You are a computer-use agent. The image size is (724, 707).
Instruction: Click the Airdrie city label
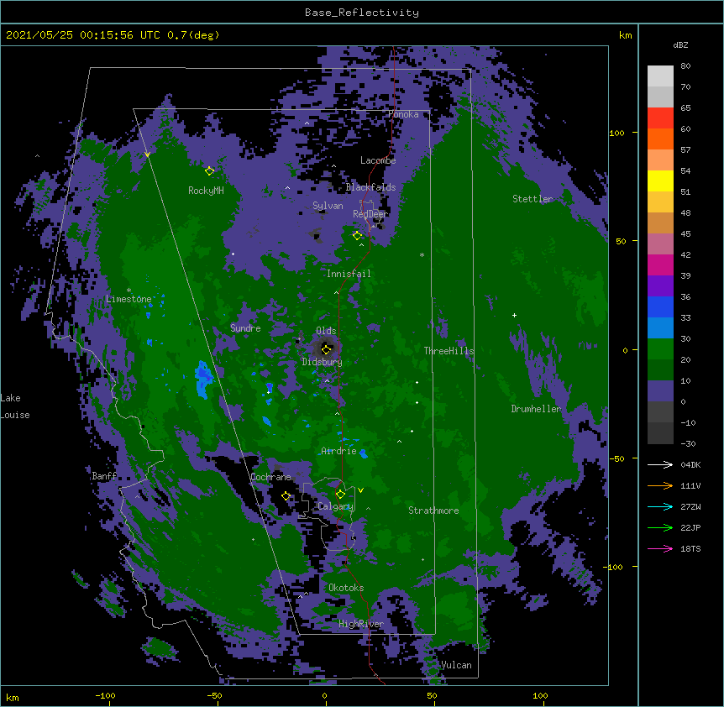338,451
